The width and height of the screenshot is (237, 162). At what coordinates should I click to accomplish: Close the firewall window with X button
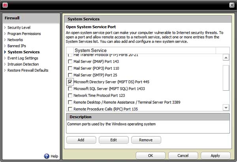pyautogui.click(x=231, y=5)
